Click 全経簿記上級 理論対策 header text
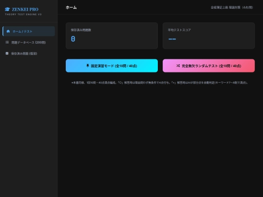The width and height of the screenshot is (263, 197). click(232, 7)
